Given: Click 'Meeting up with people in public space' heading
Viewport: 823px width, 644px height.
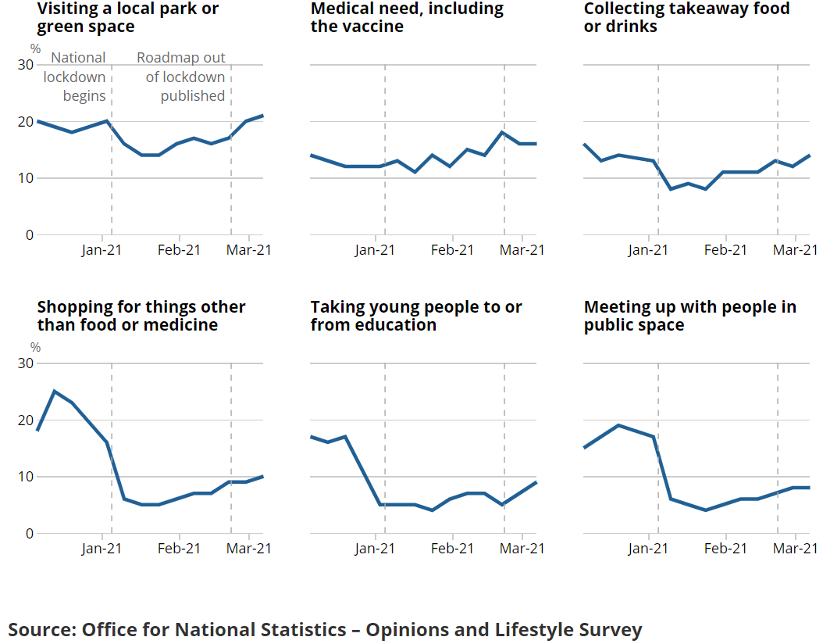Looking at the screenshot, I should (690, 316).
